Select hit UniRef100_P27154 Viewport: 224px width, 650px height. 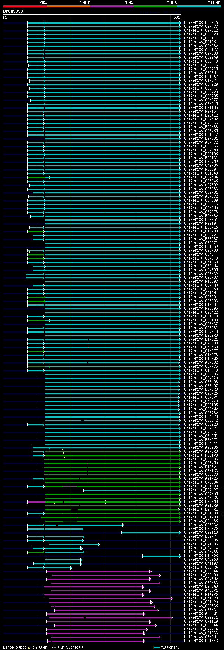[x=201, y=112]
